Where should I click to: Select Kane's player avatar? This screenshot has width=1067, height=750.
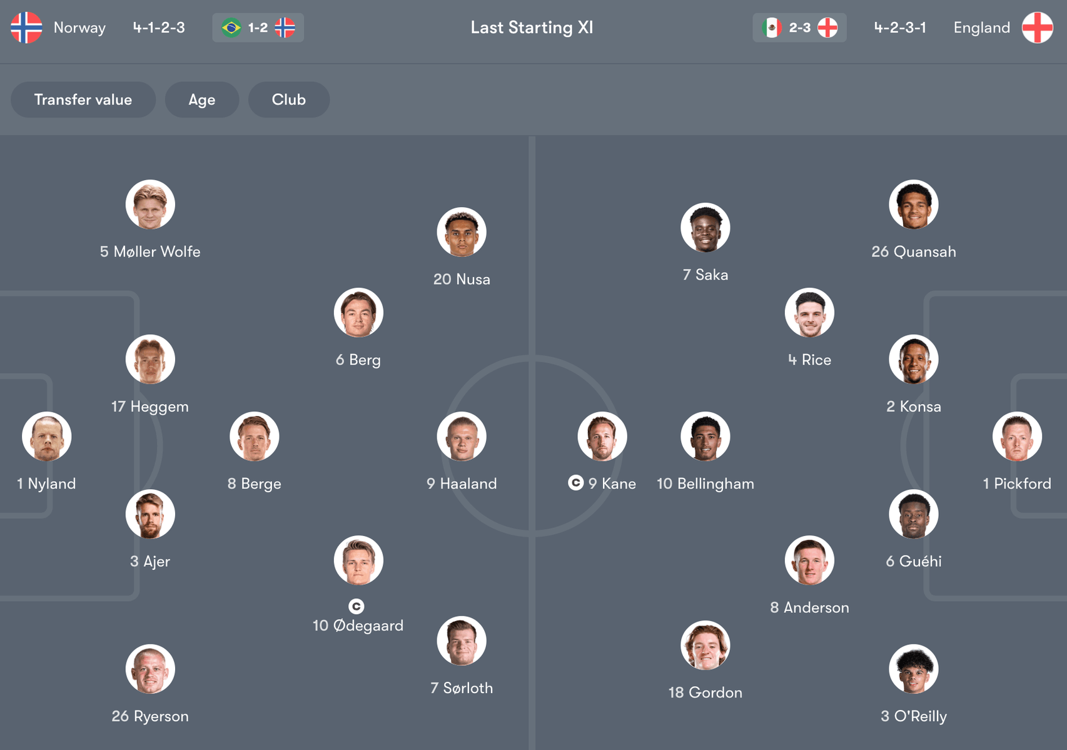click(x=602, y=437)
